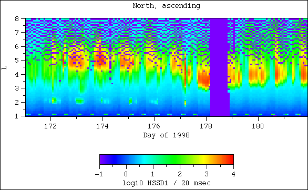
Task: Click the plot title "North, ascending"
Action: pyautogui.click(x=167, y=6)
